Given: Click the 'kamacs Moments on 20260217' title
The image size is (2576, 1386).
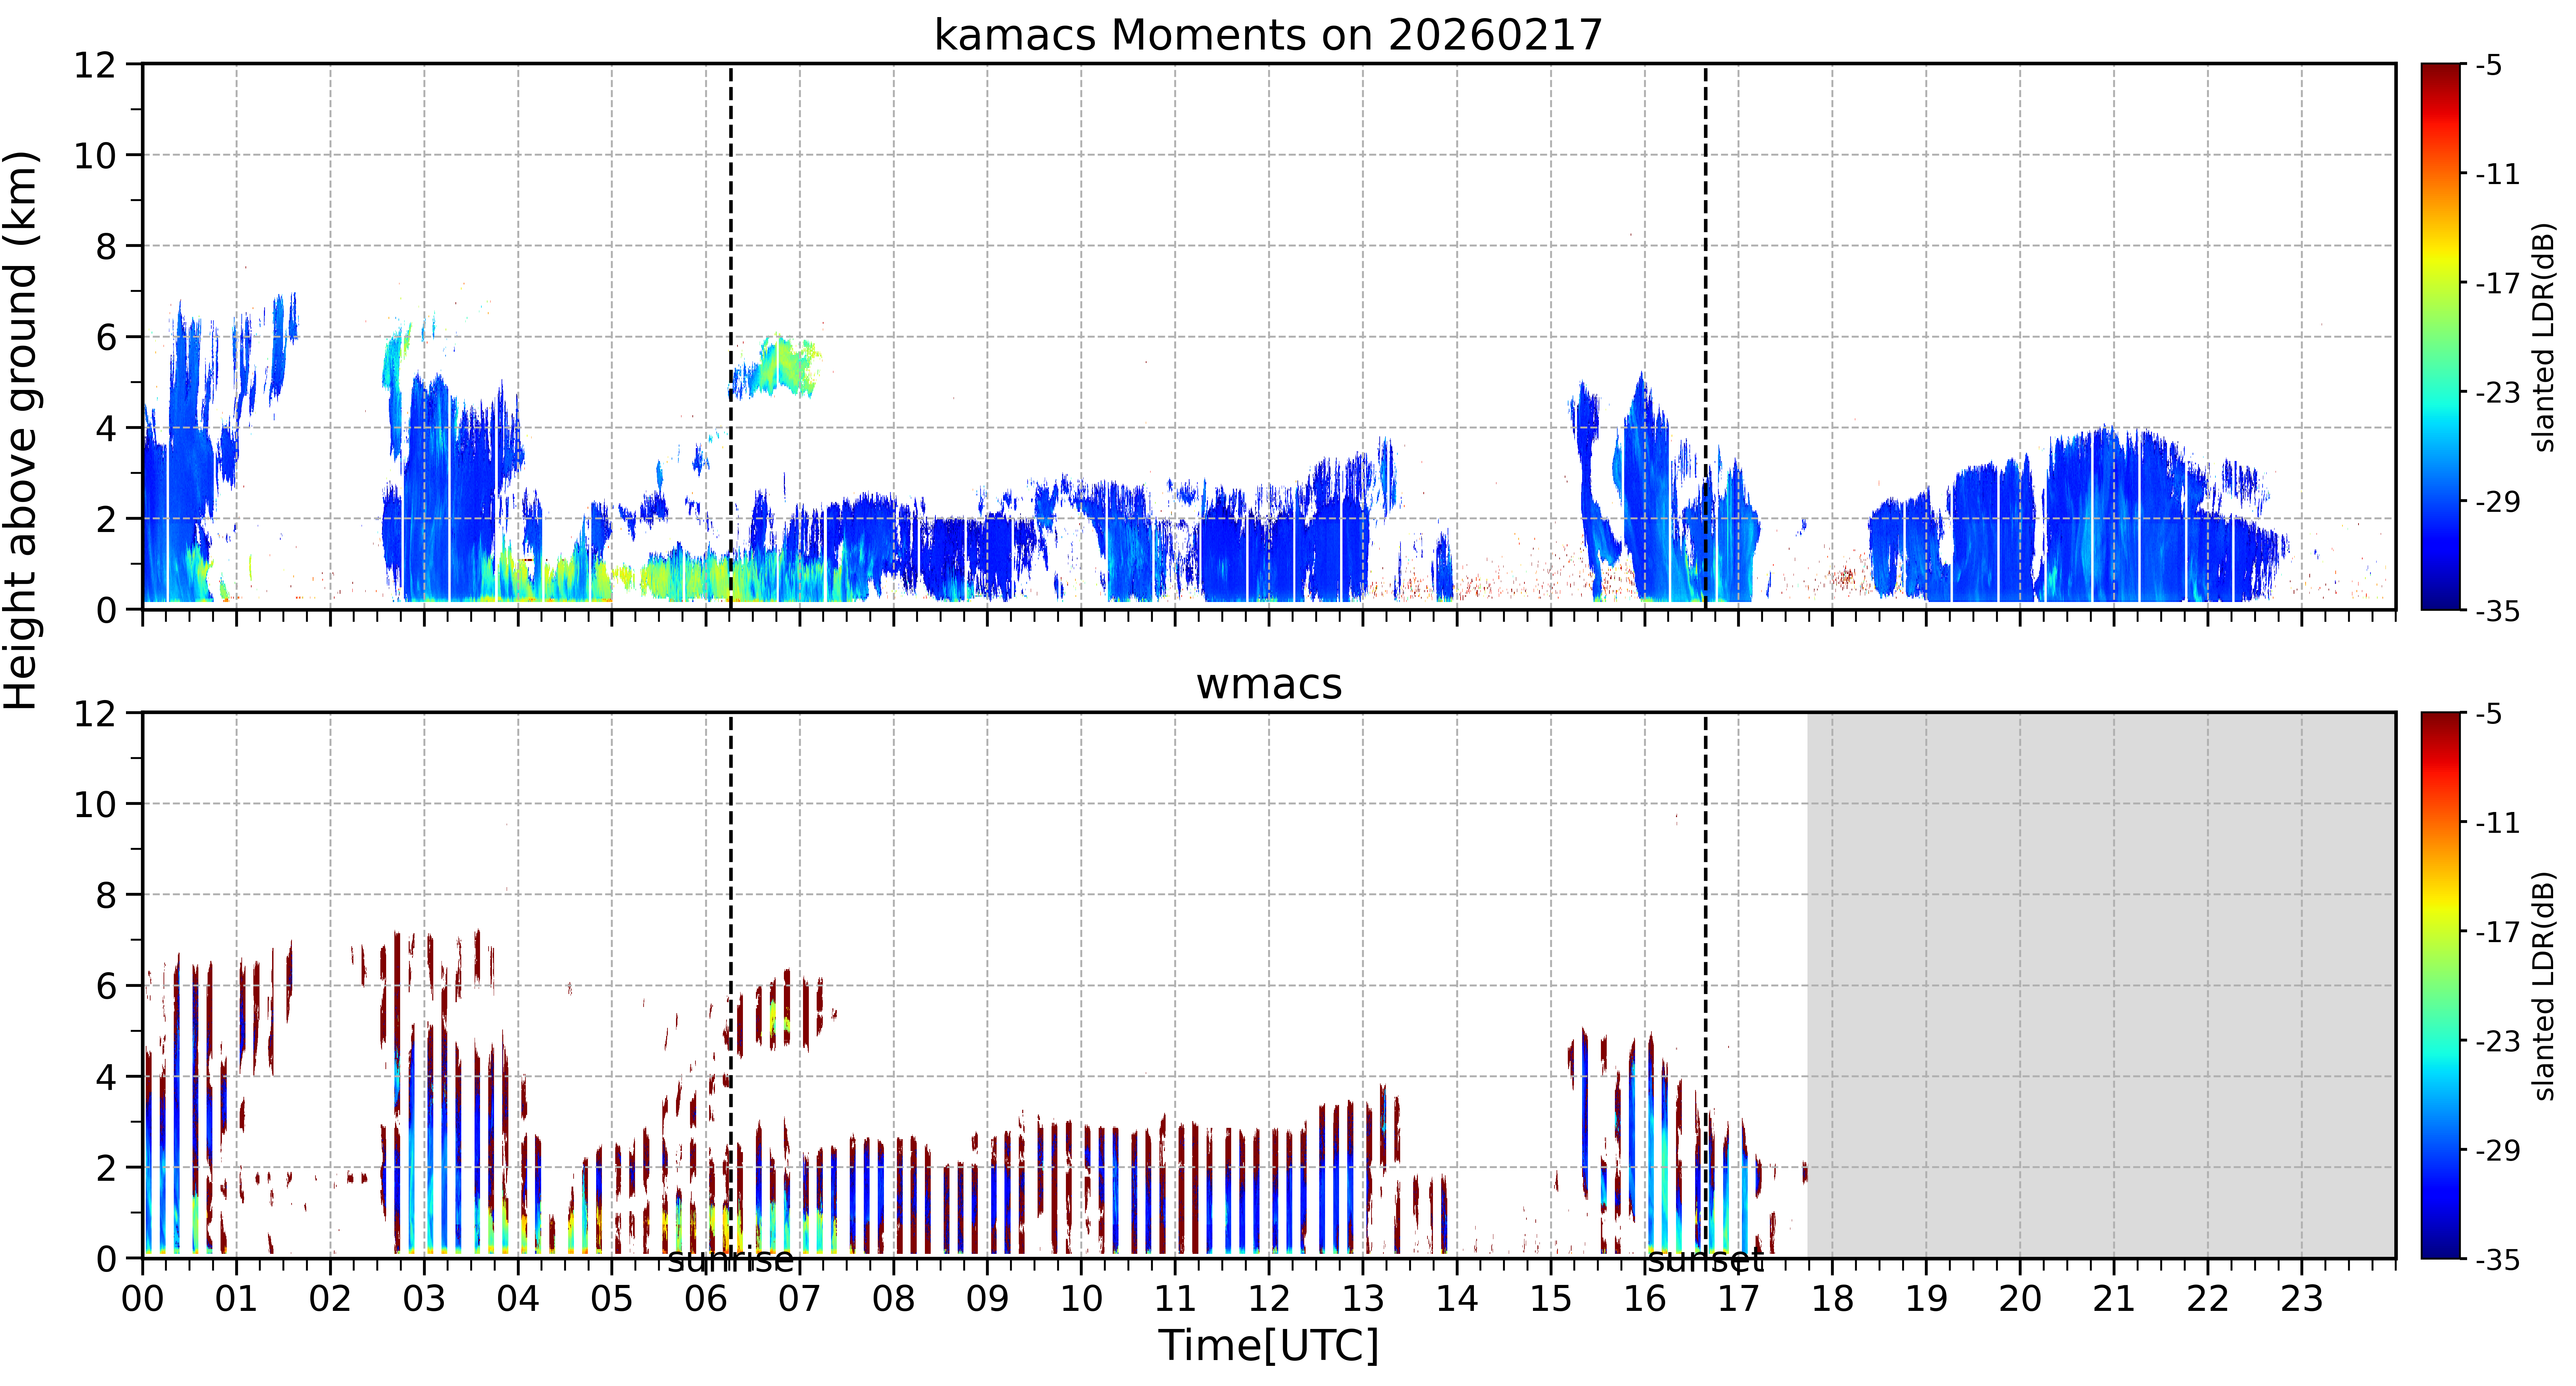Looking at the screenshot, I should (1268, 35).
